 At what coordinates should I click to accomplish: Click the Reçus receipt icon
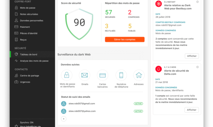(16, 40)
